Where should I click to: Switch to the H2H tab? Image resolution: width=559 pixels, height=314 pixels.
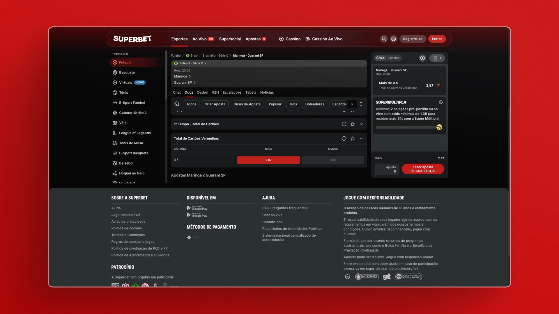click(215, 92)
